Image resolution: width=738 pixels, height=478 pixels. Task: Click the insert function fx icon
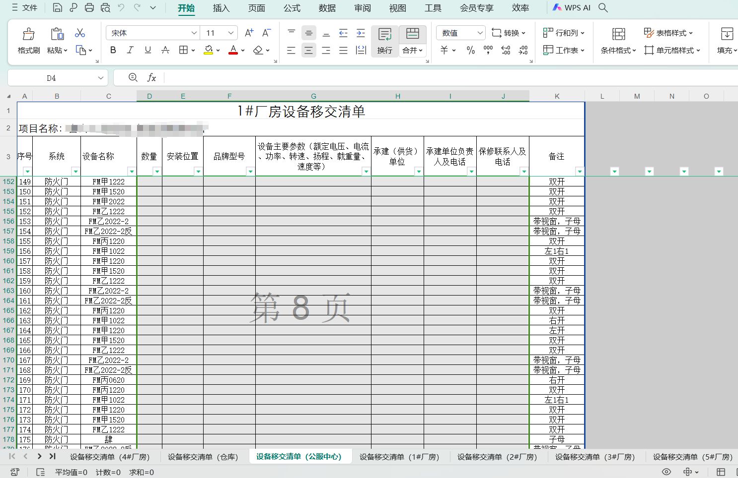(x=151, y=78)
